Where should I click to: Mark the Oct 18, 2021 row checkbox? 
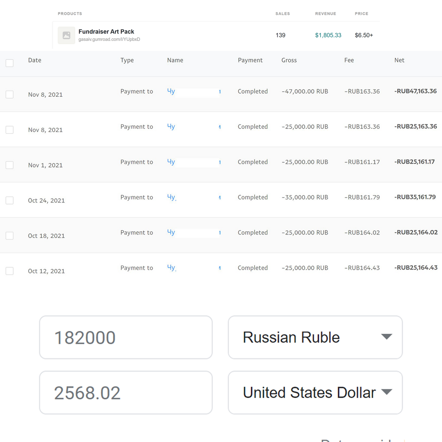pyautogui.click(x=10, y=236)
